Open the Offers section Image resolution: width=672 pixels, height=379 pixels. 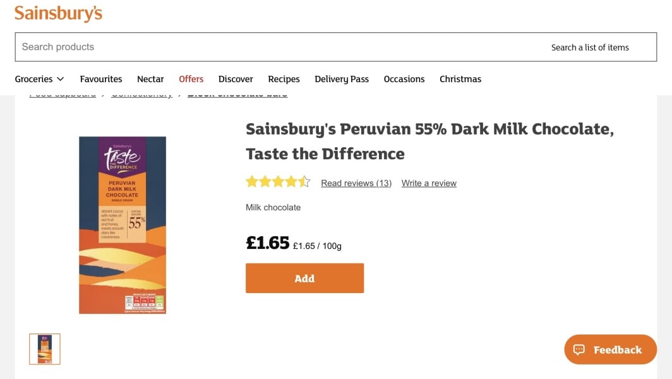(x=191, y=79)
